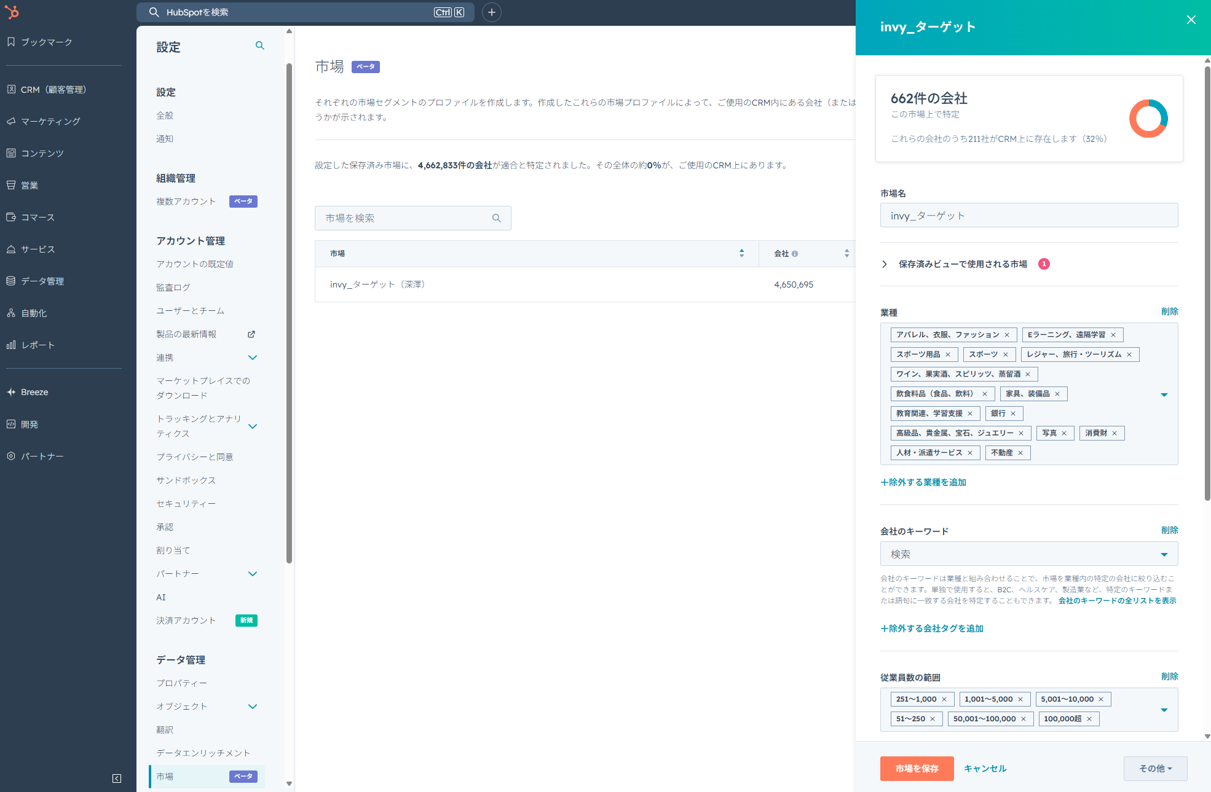1211x792 pixels.
Task: Open the その他 dropdown button
Action: 1155,769
